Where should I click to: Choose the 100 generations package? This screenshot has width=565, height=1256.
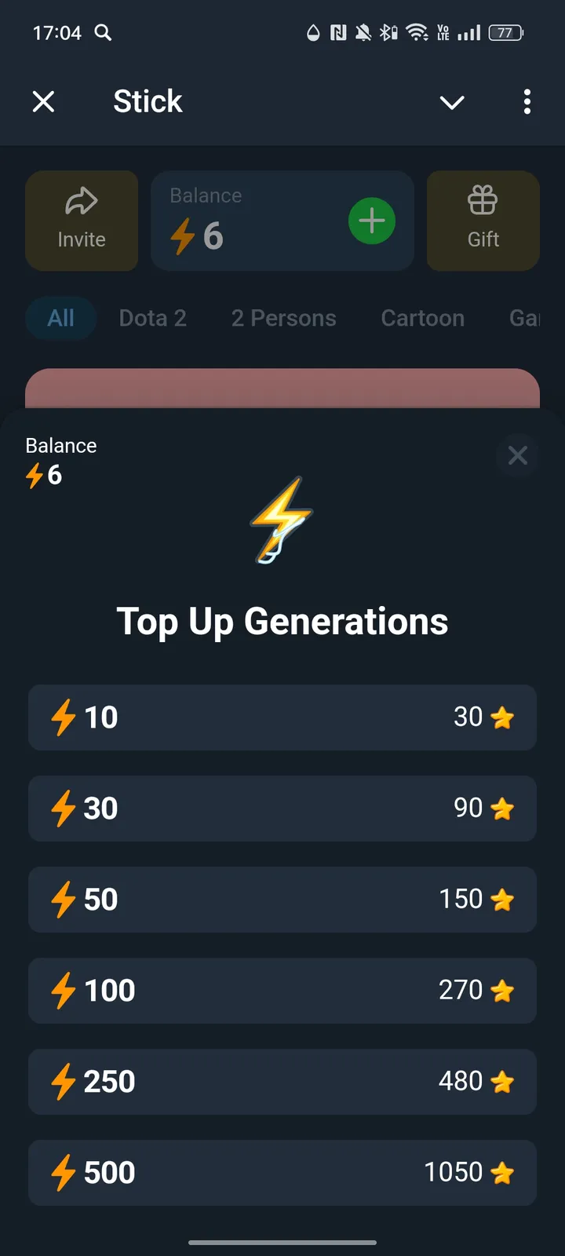(282, 991)
